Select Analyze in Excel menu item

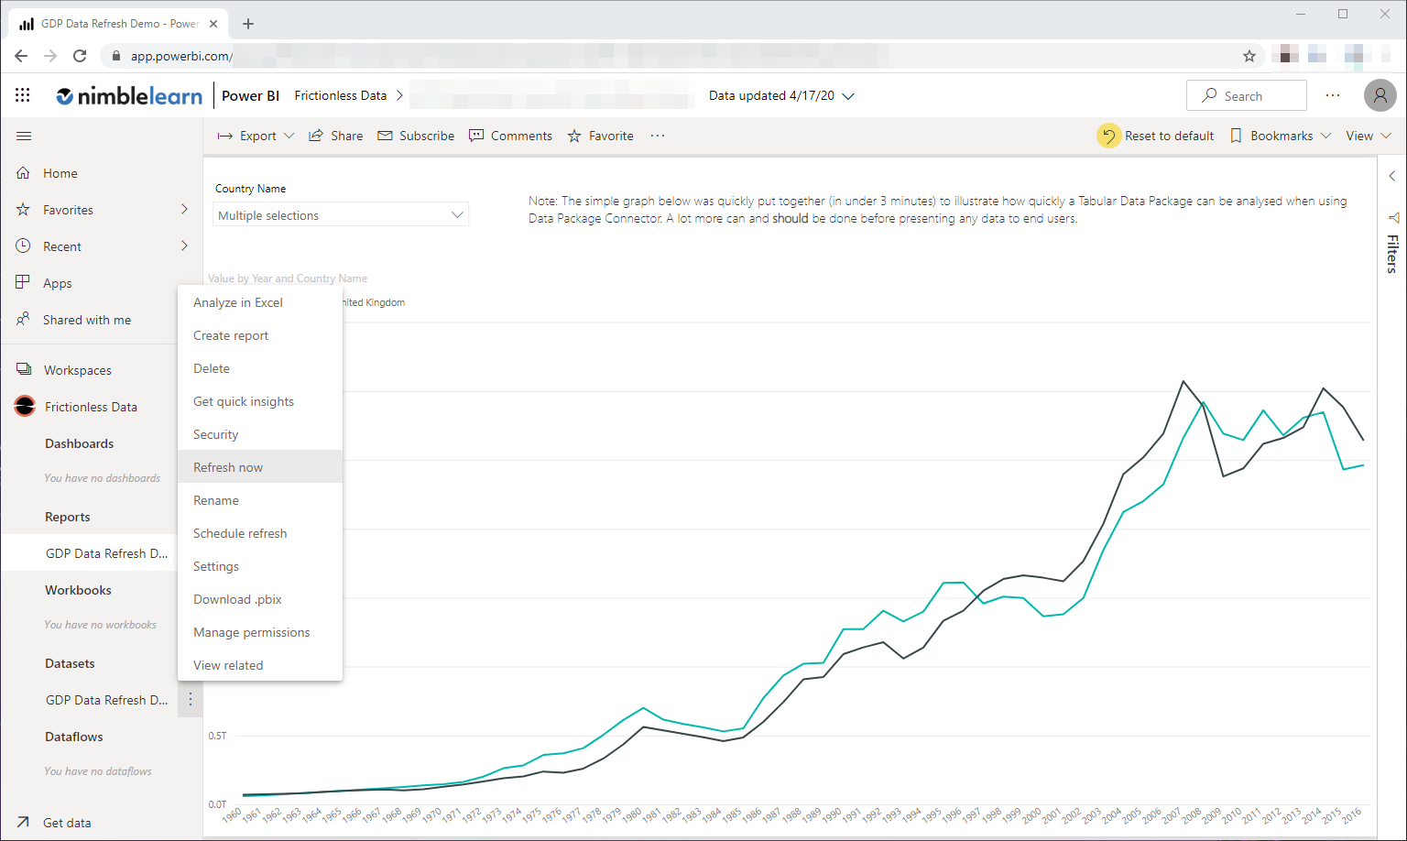click(x=260, y=302)
